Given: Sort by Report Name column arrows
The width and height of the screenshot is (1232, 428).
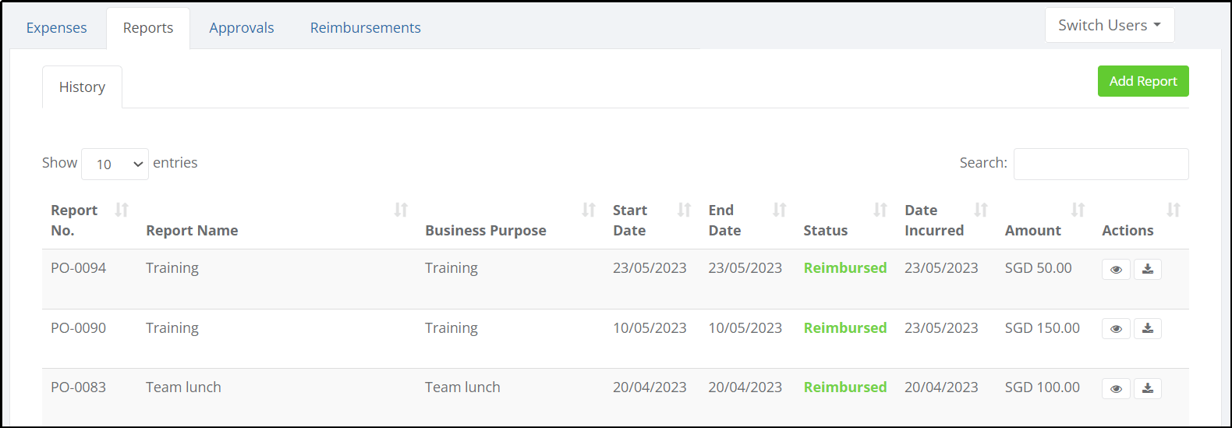Looking at the screenshot, I should [401, 210].
